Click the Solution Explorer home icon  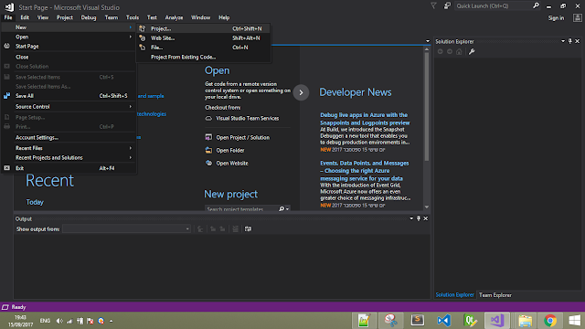pos(459,51)
